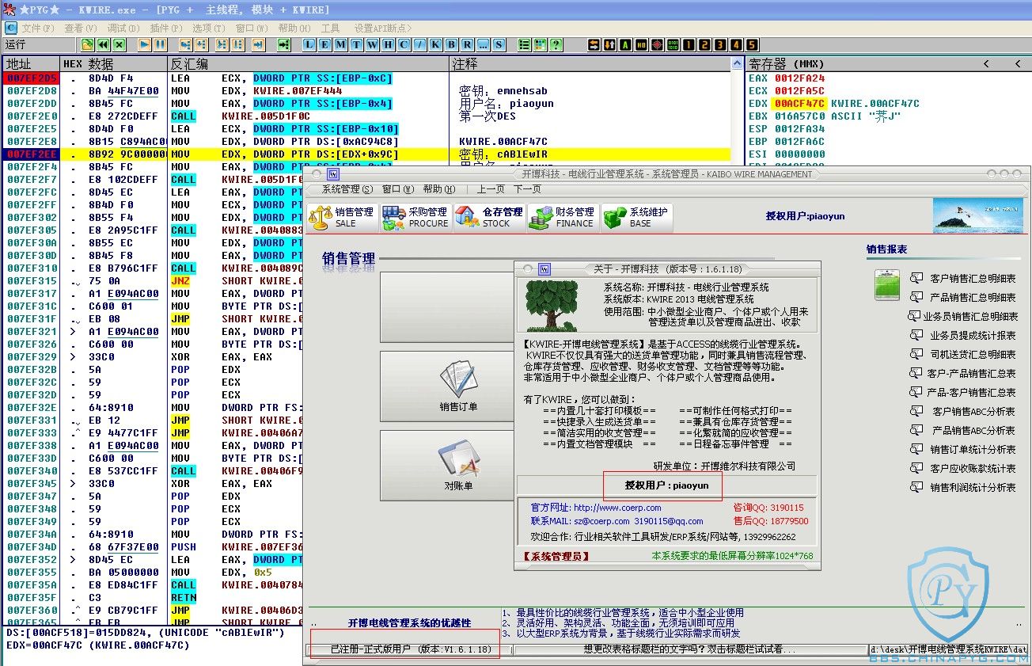Open the Source window via the S button

(x=499, y=44)
